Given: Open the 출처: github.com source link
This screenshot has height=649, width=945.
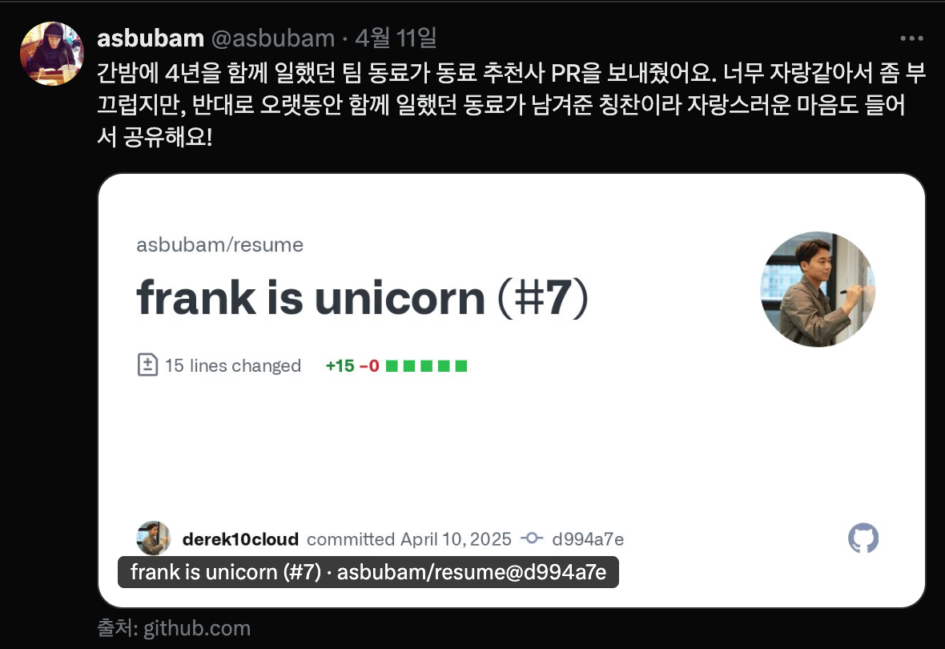Looking at the screenshot, I should [x=174, y=628].
